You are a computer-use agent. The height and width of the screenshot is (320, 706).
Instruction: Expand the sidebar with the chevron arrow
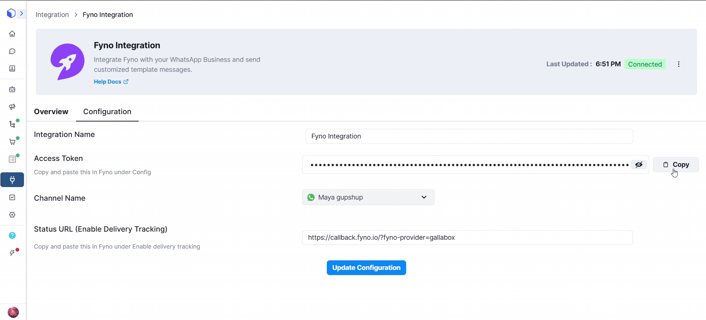click(21, 14)
